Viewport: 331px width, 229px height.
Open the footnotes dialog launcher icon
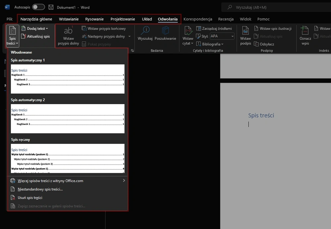[x=132, y=51]
